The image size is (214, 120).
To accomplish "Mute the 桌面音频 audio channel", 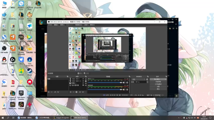I will (x=124, y=90).
